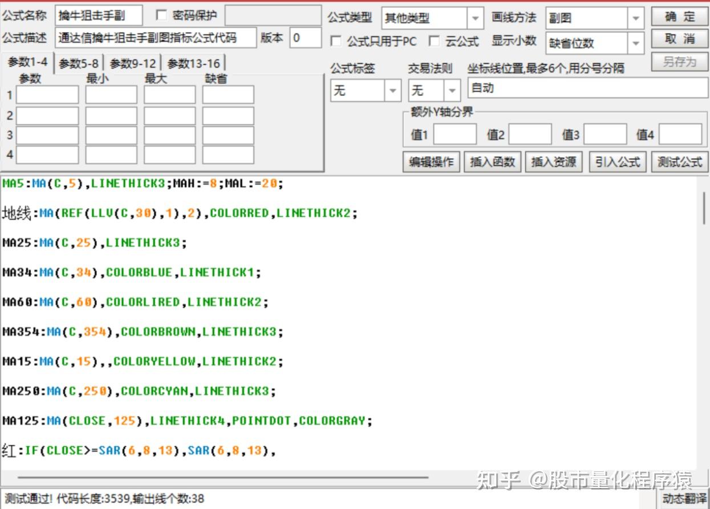This screenshot has width=710, height=509.
Task: Open the 编辑操作 menu button
Action: pos(431,162)
